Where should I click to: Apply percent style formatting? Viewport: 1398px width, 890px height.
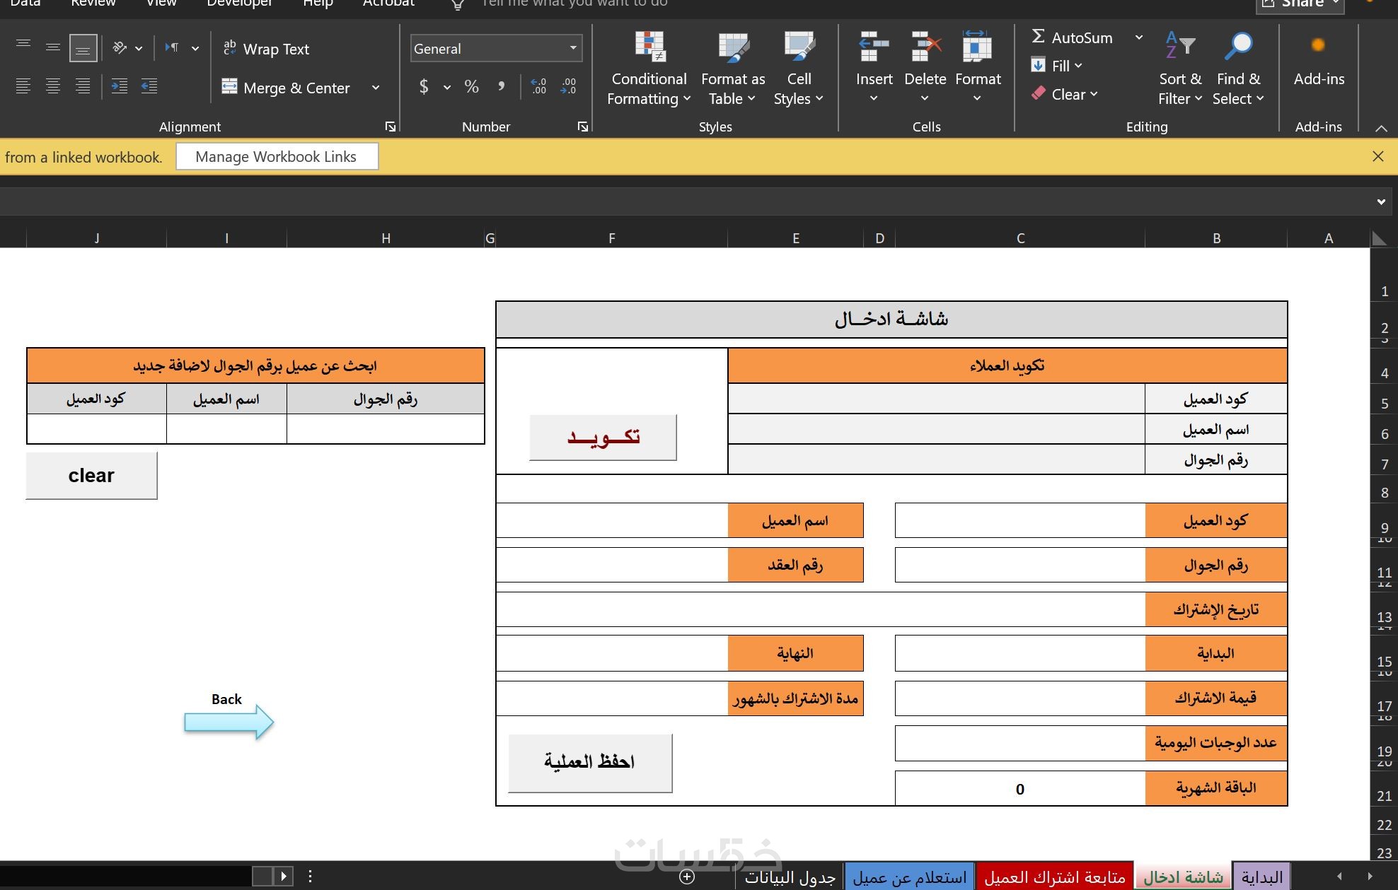point(471,86)
